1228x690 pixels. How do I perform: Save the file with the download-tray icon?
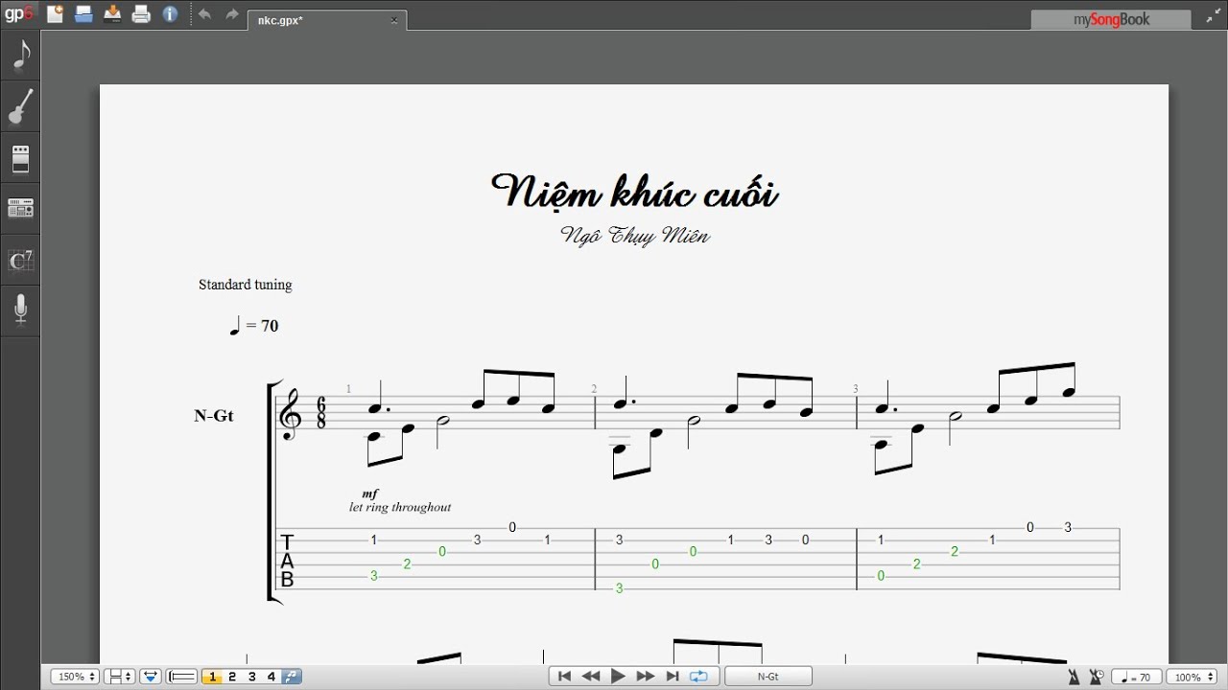click(112, 14)
